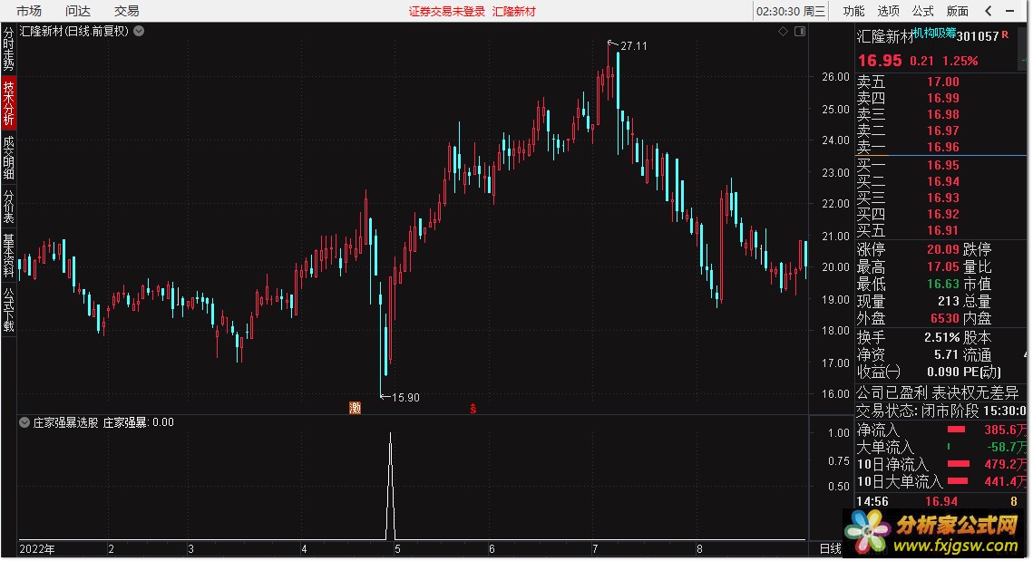The height and width of the screenshot is (561, 1033).
Task: Toggle the side panel layout icon
Action: [x=800, y=31]
